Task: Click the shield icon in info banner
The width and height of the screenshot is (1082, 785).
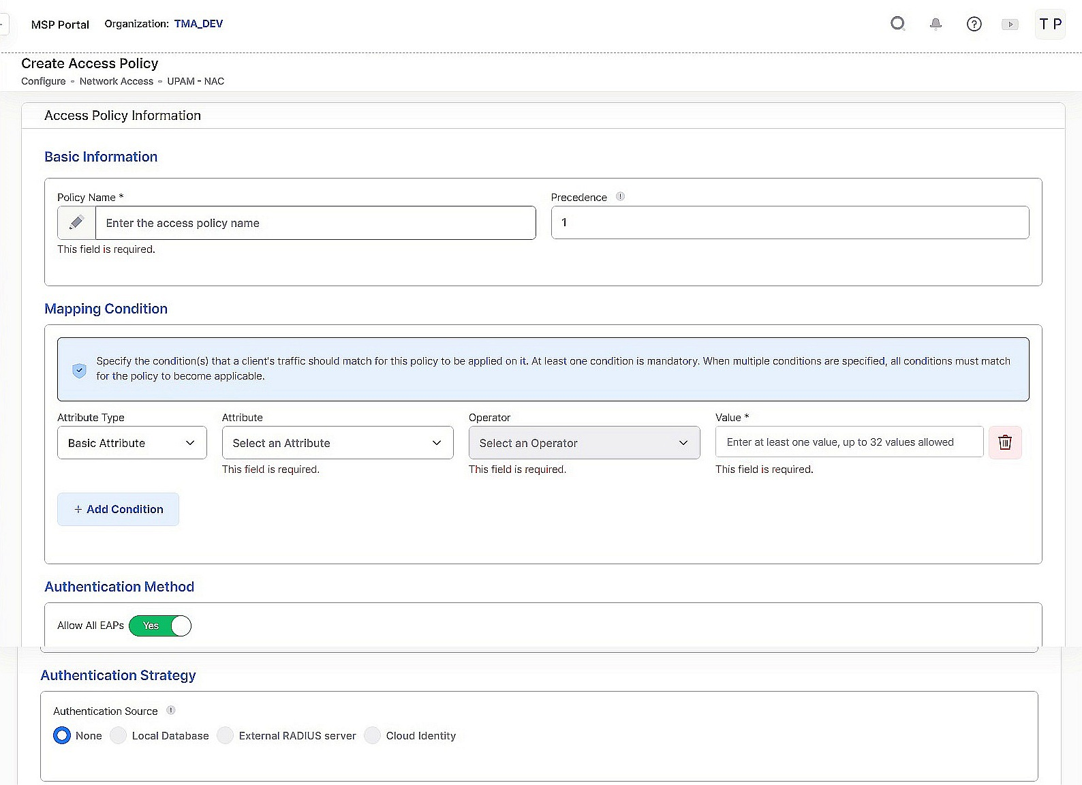Action: tap(79, 371)
